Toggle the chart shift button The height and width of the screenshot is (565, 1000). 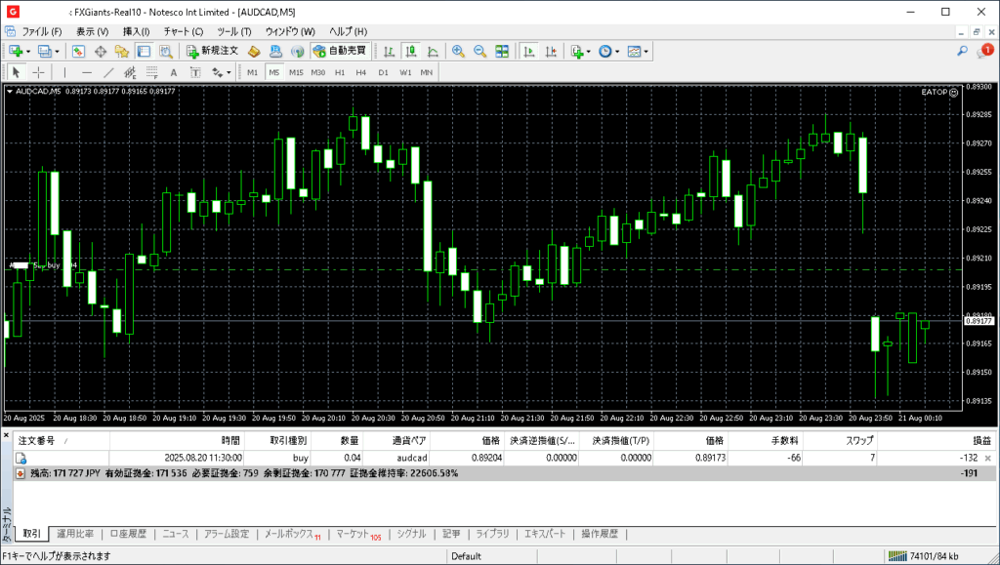551,51
